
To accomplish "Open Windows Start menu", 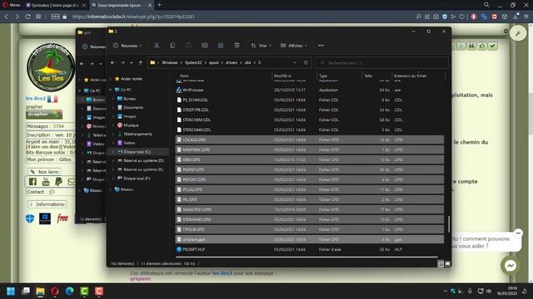I will click(x=11, y=292).
